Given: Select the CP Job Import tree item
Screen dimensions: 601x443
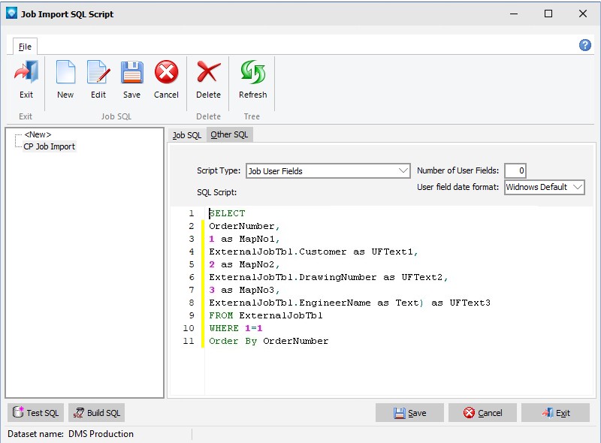Looking at the screenshot, I should click(x=49, y=146).
